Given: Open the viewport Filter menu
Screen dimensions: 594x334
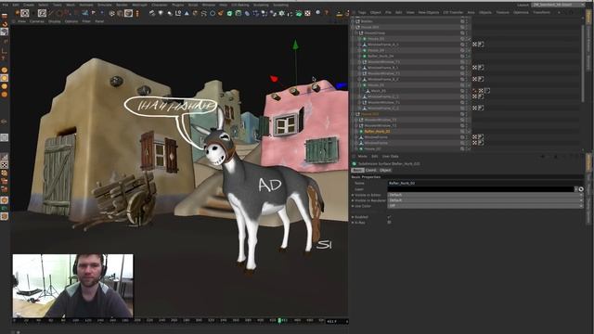Looking at the screenshot, I should [x=86, y=21].
